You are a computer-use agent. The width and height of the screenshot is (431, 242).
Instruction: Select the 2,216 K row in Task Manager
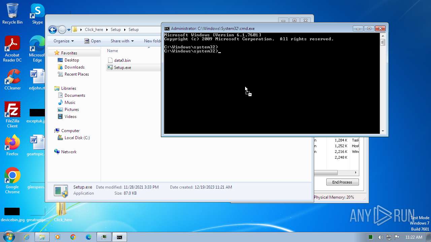click(x=337, y=152)
